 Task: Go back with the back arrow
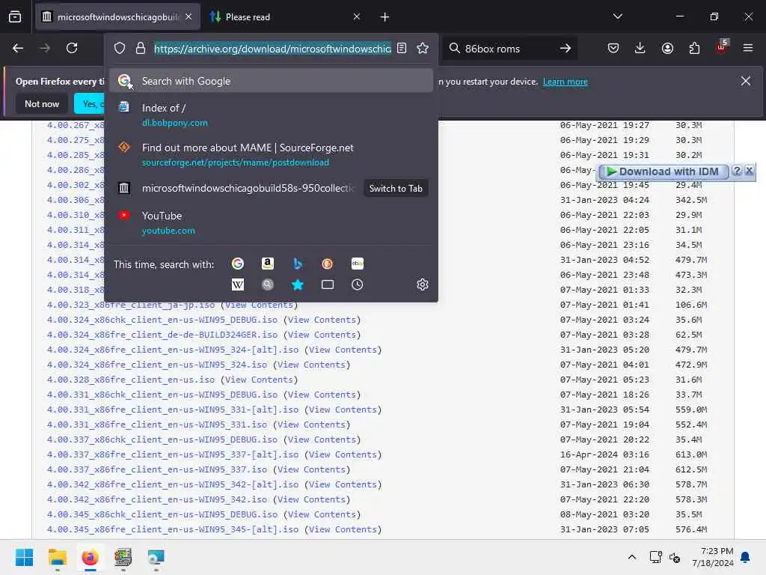pos(18,48)
